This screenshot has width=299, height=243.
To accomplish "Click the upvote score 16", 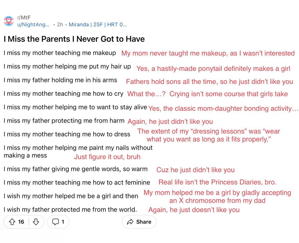I will [21, 222].
